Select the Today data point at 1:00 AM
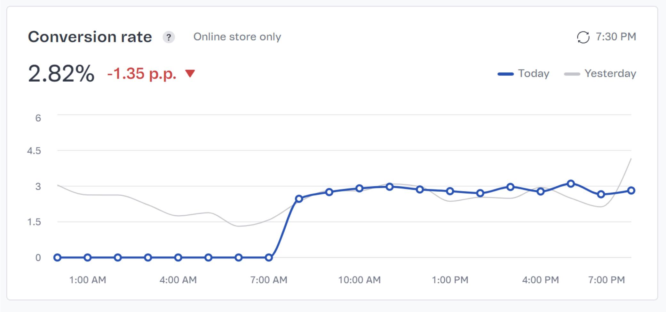 (88, 257)
